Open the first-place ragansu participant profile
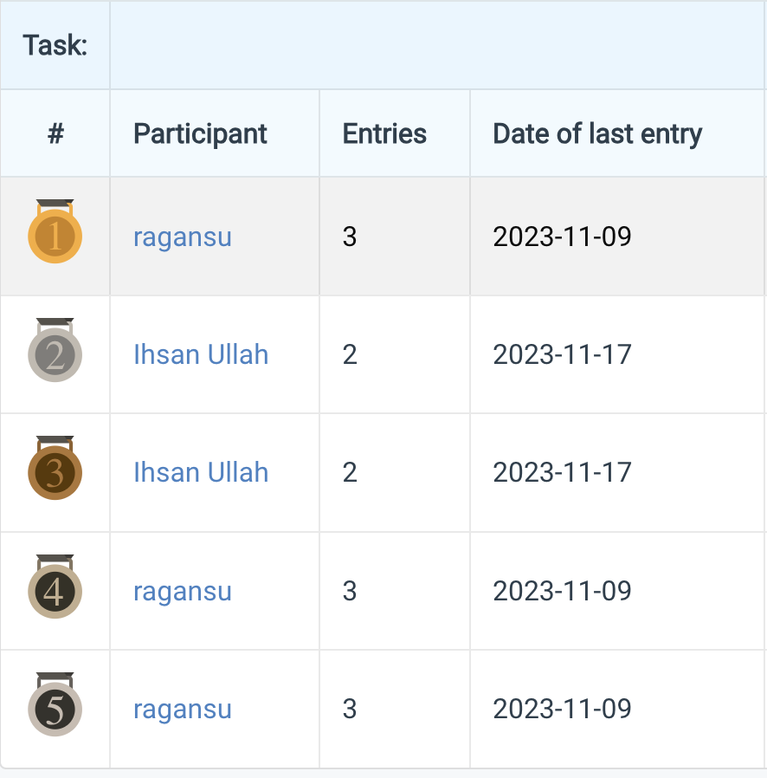 [x=182, y=236]
